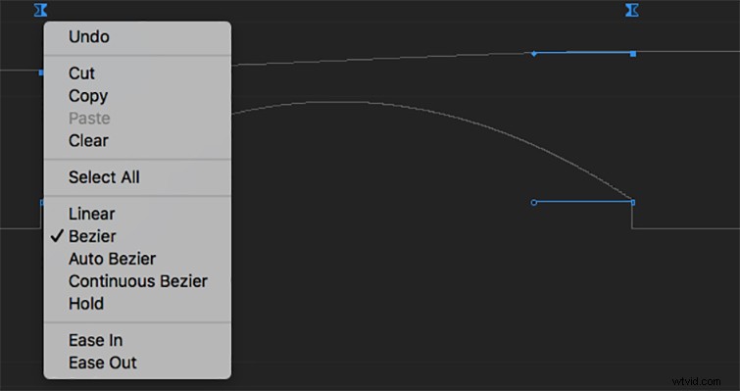Select Continuous Bezier interpolation
Screen dimensions: 740x391
point(137,281)
